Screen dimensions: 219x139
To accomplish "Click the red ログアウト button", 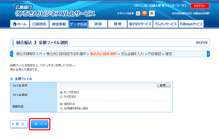I will tap(200, 6).
